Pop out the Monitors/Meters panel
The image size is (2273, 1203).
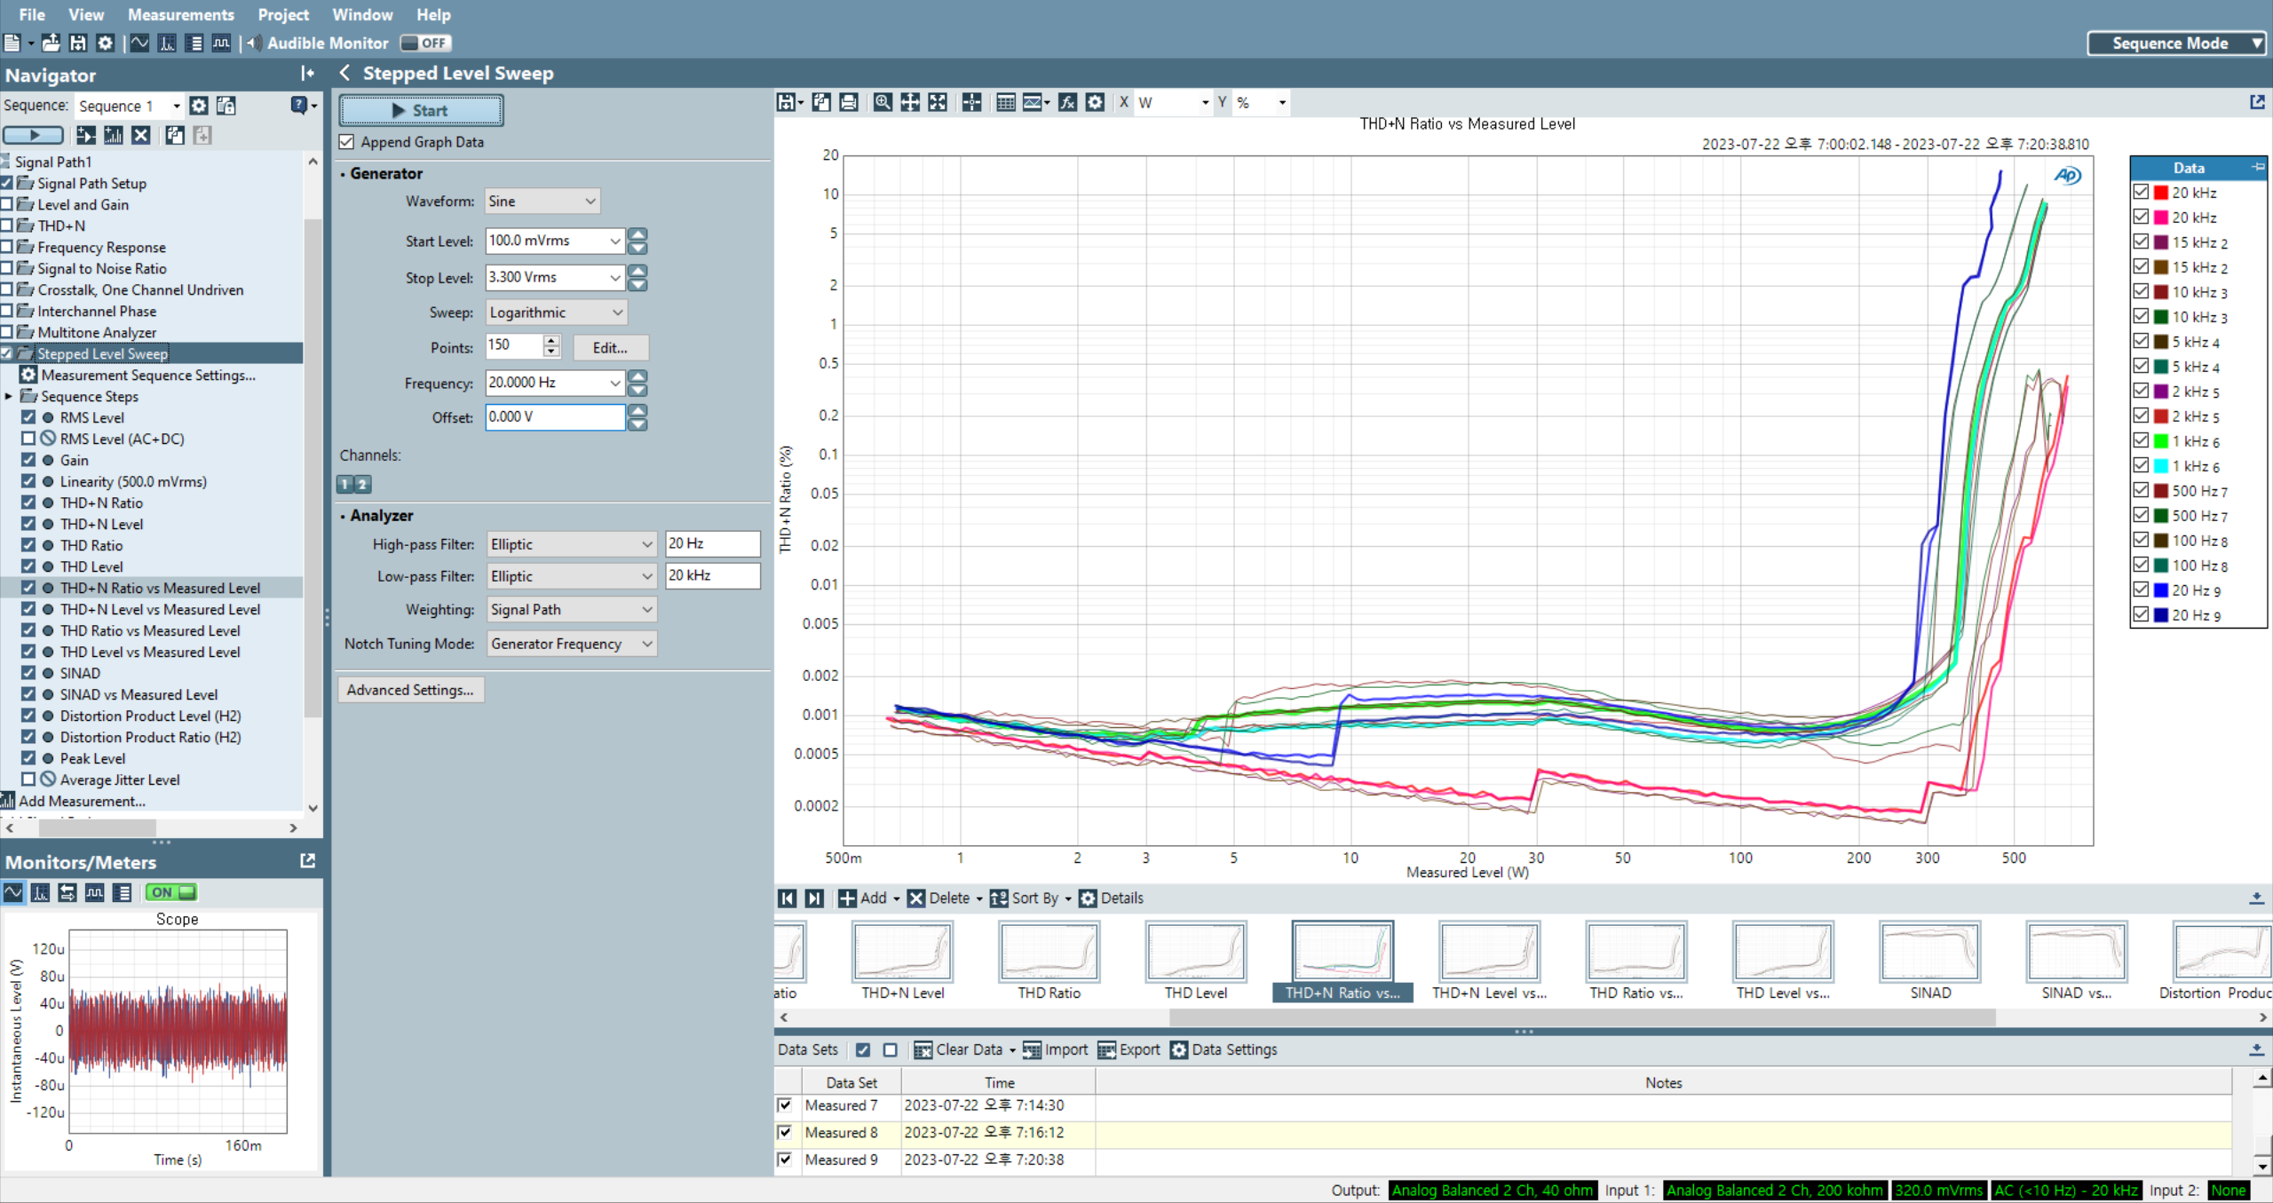307,860
